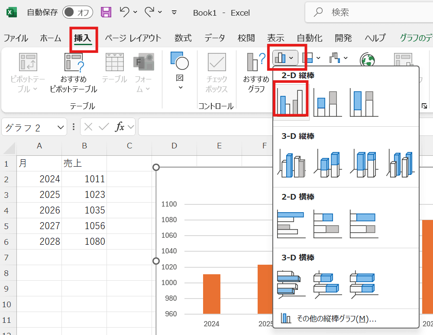Switch to the ページ レイアウト tab

click(133, 38)
